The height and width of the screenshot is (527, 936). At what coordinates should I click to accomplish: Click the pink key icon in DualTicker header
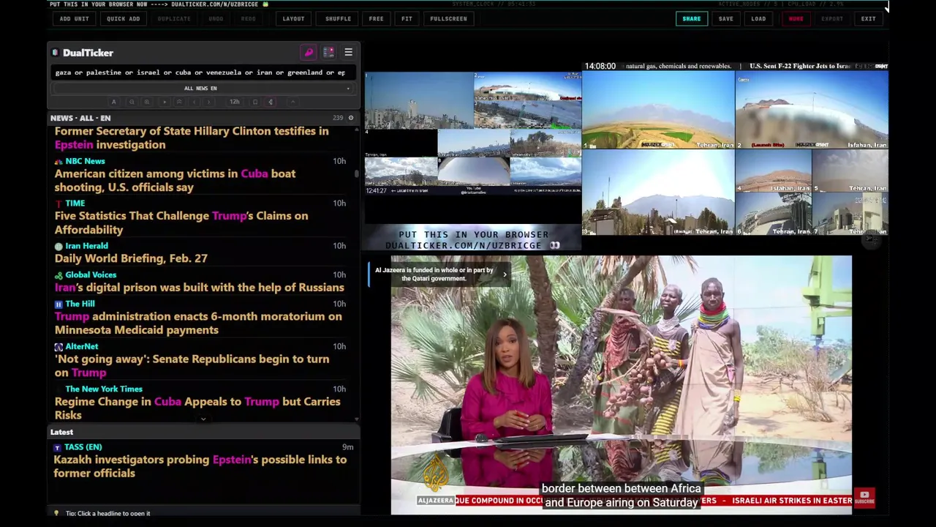point(309,53)
